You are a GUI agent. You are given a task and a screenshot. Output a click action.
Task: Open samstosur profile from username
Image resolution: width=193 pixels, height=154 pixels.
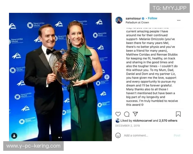(x=133, y=18)
